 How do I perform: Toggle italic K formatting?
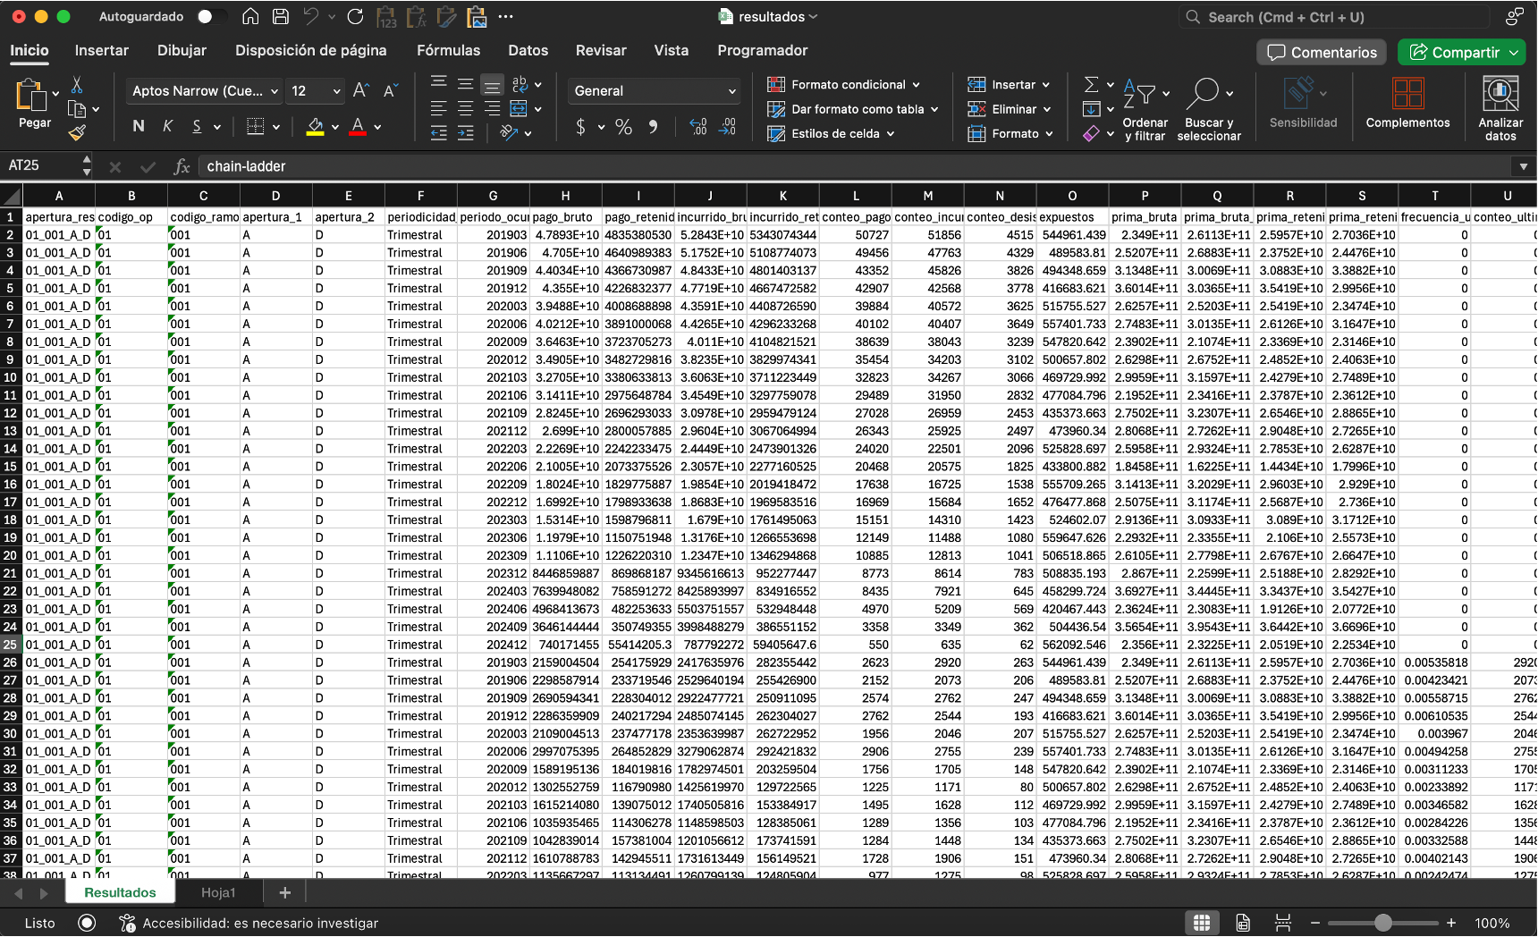pyautogui.click(x=167, y=126)
